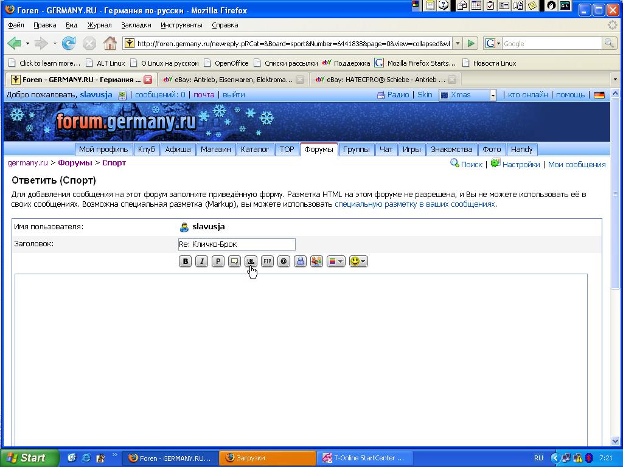Open the Закладки menu

pos(136,25)
